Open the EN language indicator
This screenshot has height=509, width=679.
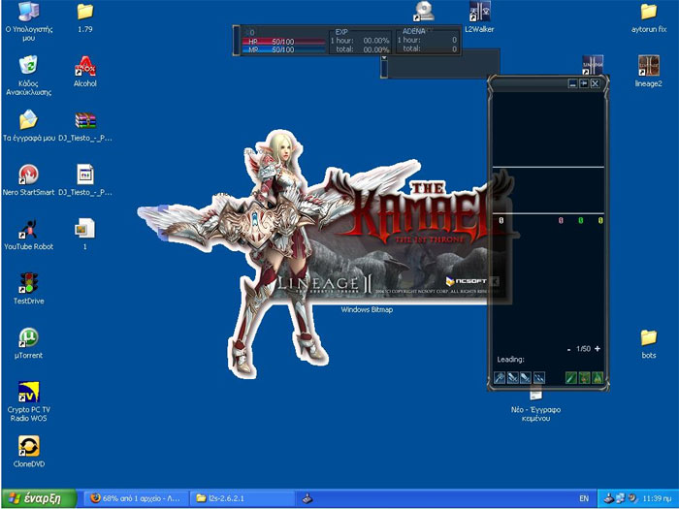[x=584, y=498]
